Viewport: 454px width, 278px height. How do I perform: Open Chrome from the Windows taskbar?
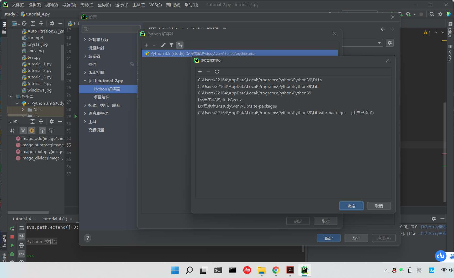tap(276, 270)
